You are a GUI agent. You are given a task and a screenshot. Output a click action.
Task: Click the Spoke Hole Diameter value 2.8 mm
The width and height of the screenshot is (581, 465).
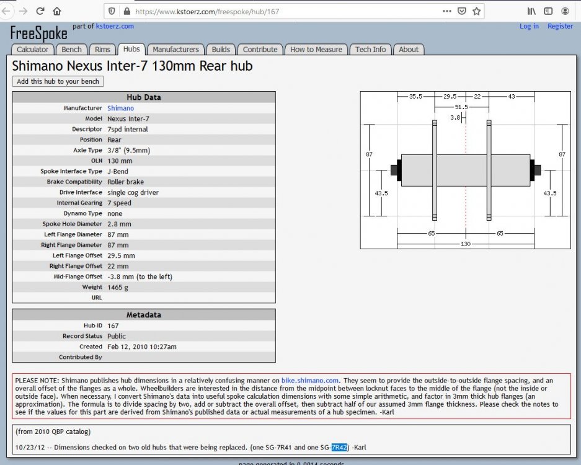pos(119,224)
